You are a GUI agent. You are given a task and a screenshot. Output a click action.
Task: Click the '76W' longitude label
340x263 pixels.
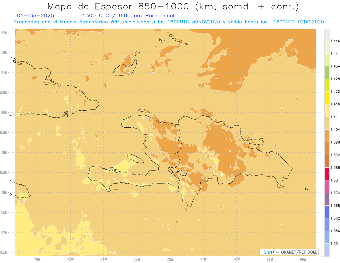37,259
